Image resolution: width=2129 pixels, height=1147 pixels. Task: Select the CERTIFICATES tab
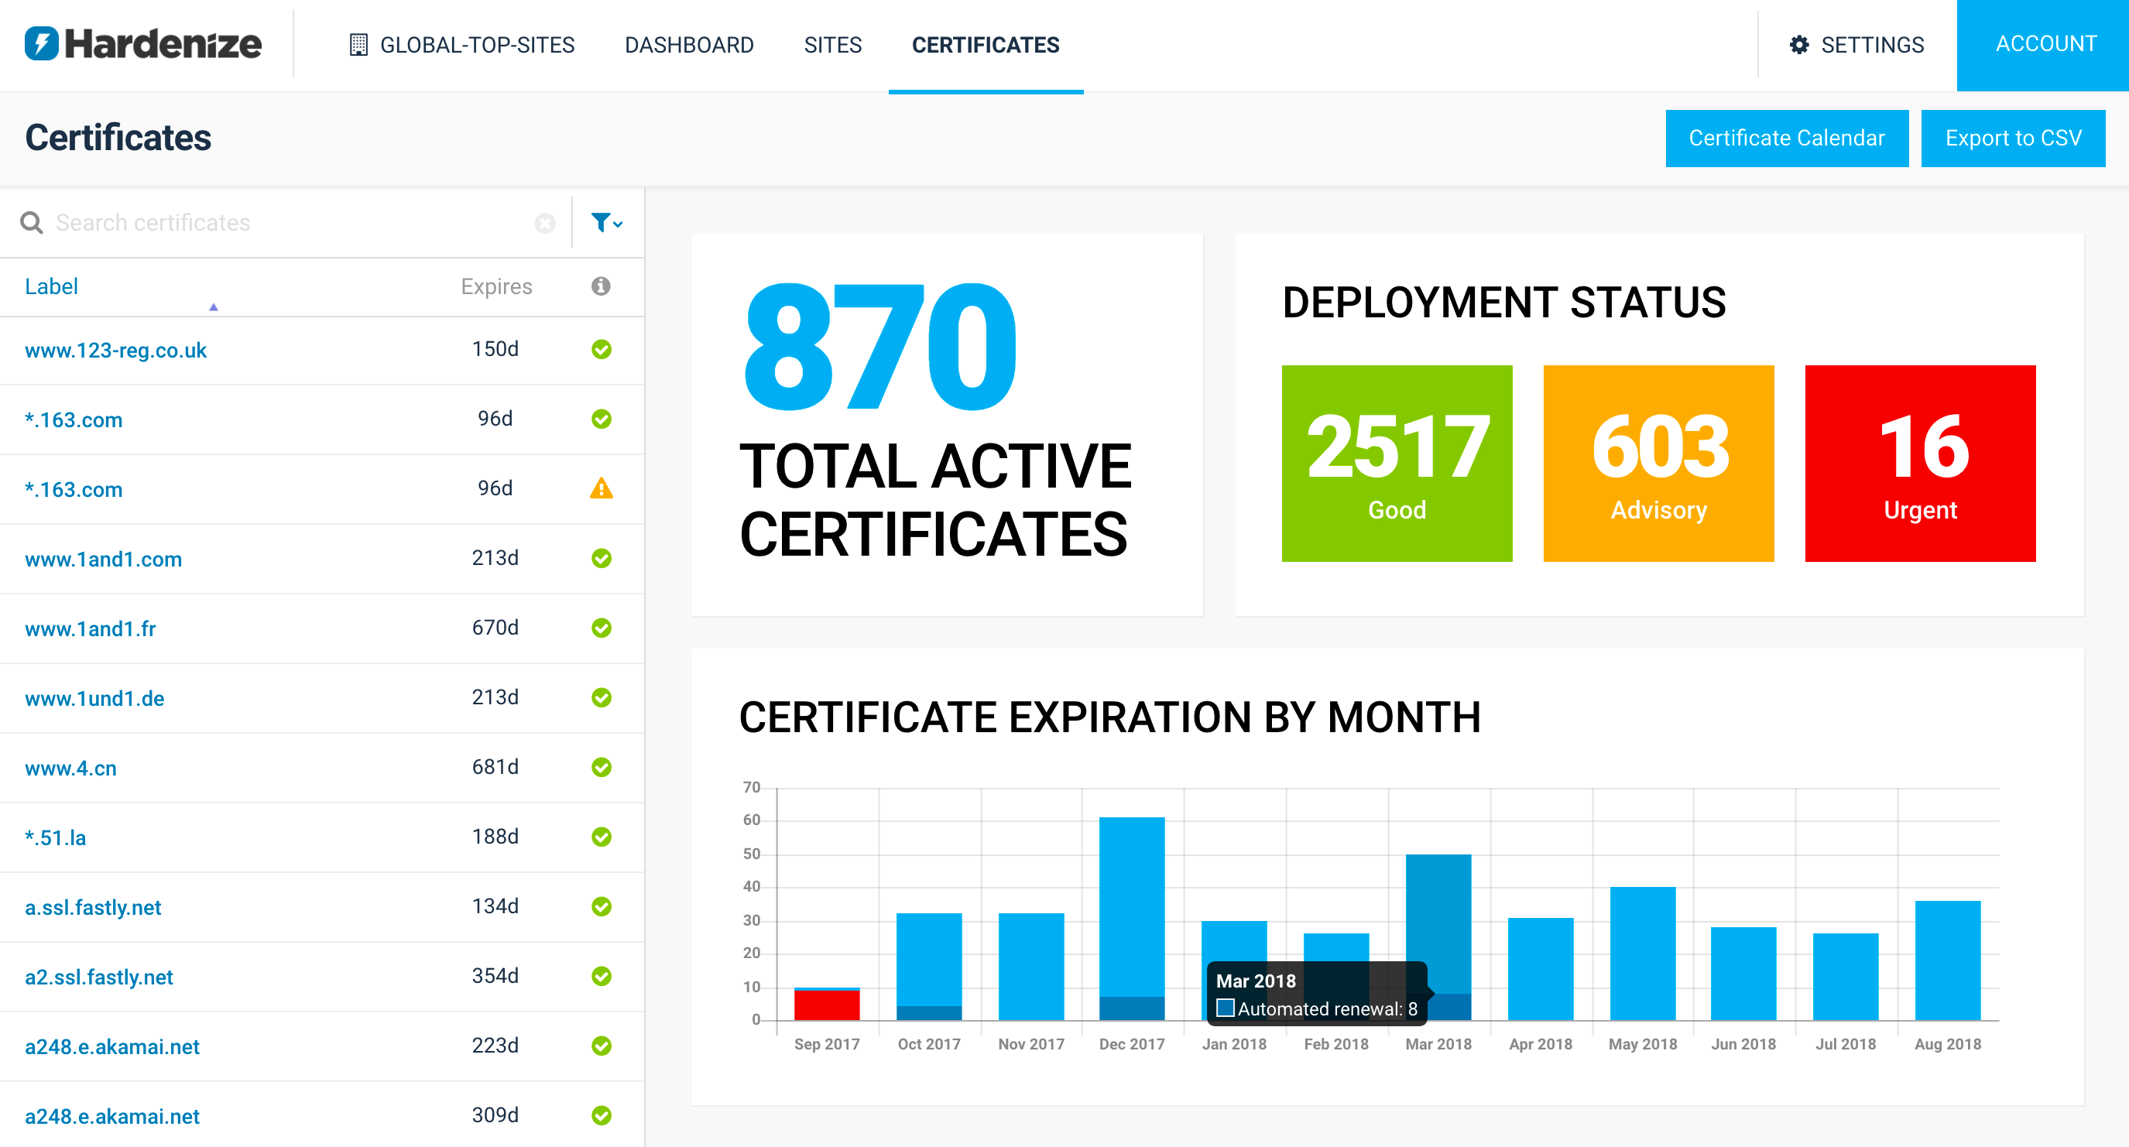click(x=986, y=45)
